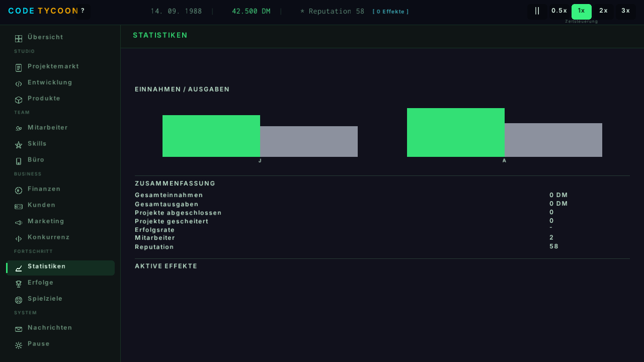Click the date 14. 09. 1988
Screen dimensions: 644x362
point(176,11)
